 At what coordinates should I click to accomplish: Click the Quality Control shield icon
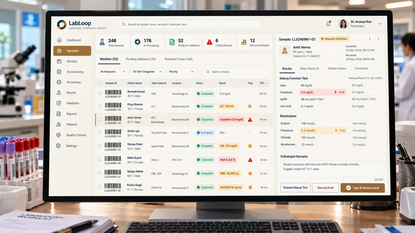(58, 135)
